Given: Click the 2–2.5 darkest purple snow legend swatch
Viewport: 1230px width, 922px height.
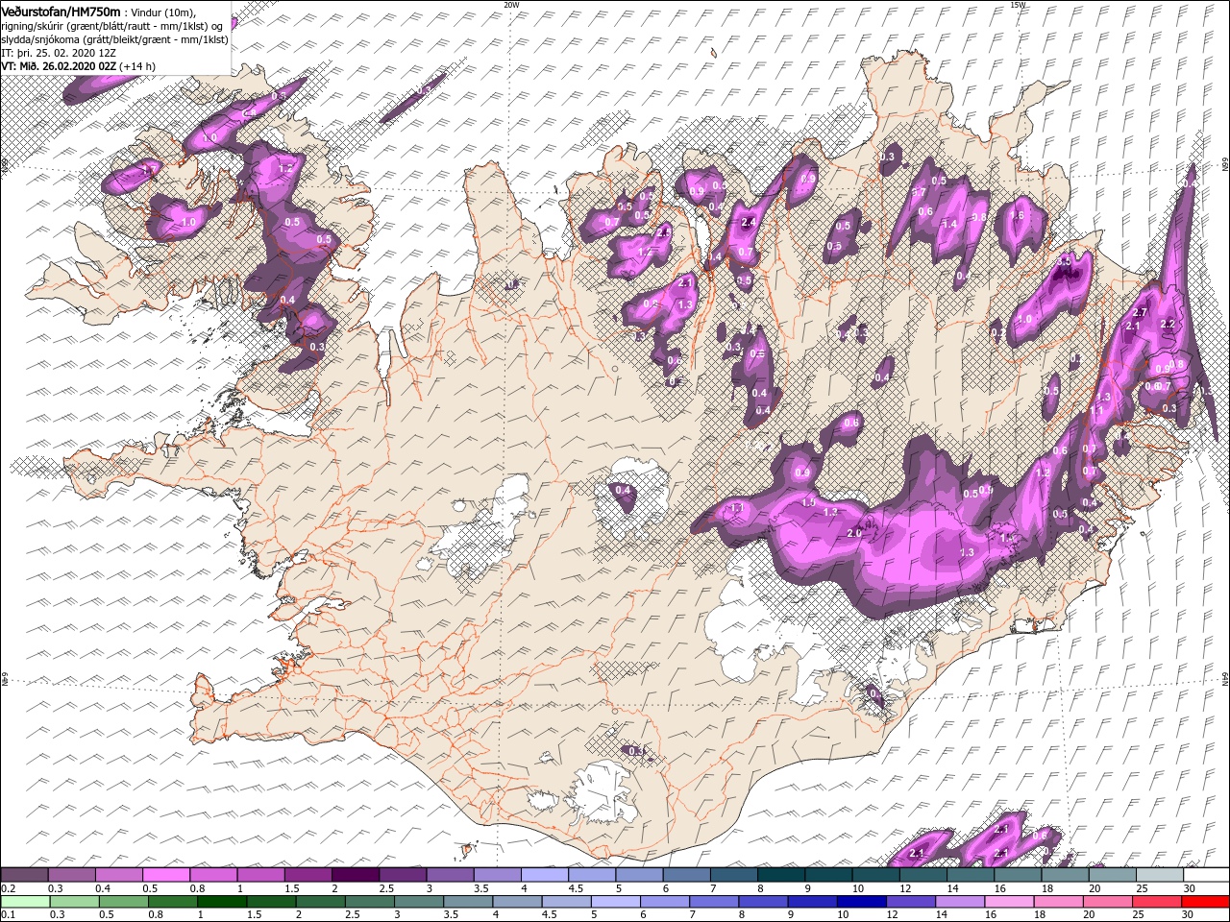Looking at the screenshot, I should [x=355, y=875].
